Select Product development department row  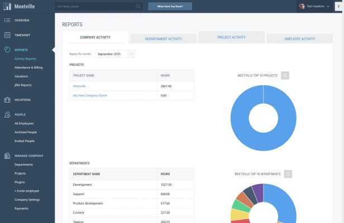pos(132,203)
